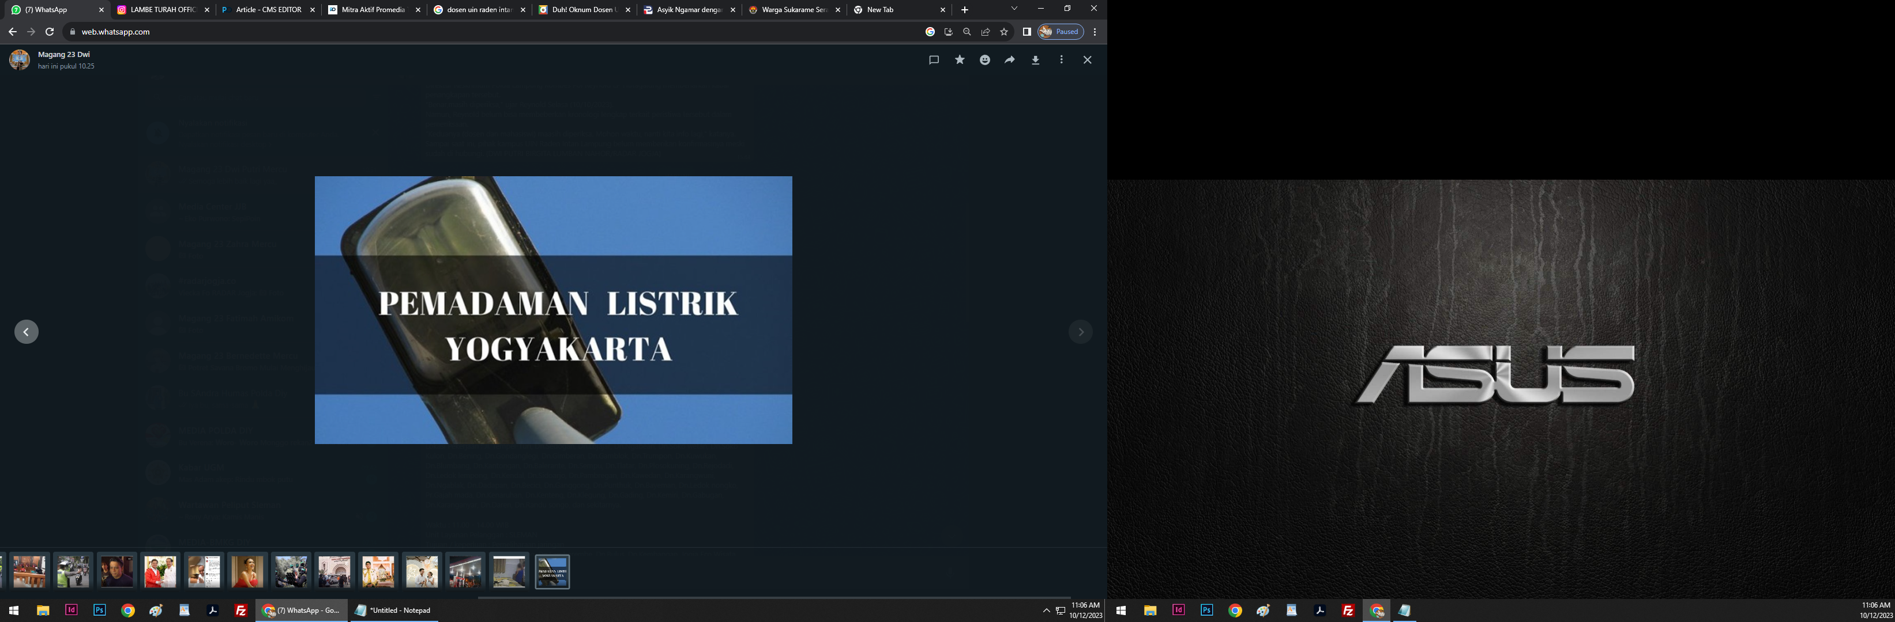The height and width of the screenshot is (622, 1895).
Task: Go to message in chat icon
Action: pyautogui.click(x=934, y=60)
